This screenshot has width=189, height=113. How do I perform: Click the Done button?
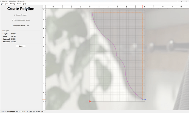pyautogui.click(x=21, y=46)
